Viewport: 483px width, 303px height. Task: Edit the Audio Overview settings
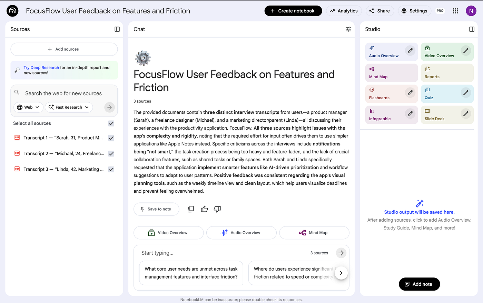(x=410, y=51)
